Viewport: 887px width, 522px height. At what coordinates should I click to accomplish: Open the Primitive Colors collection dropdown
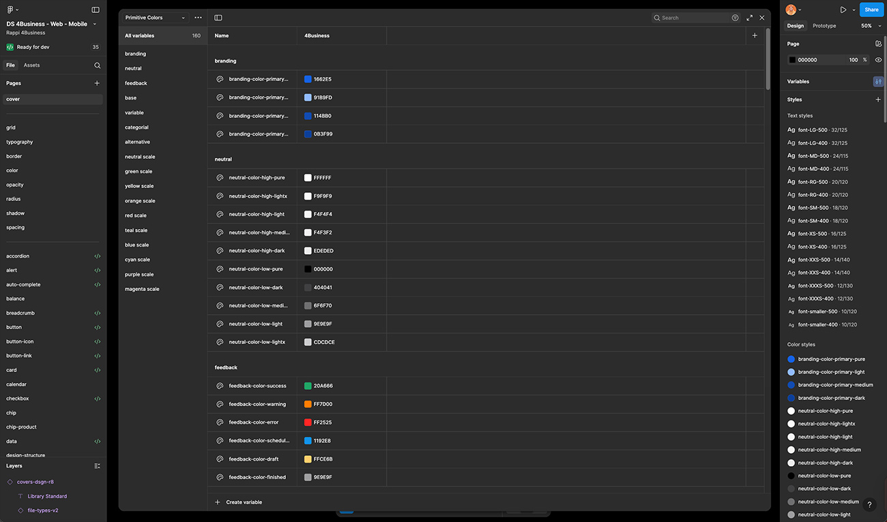point(155,18)
